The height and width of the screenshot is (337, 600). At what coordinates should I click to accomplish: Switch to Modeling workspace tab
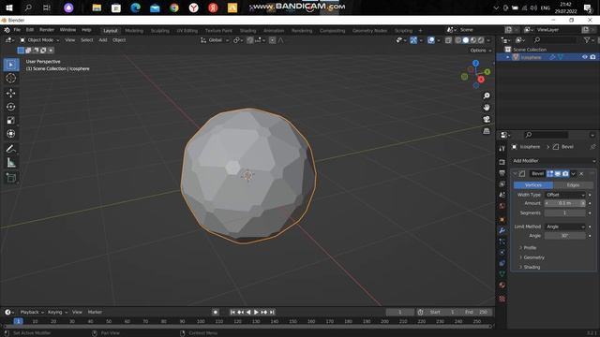tap(134, 31)
